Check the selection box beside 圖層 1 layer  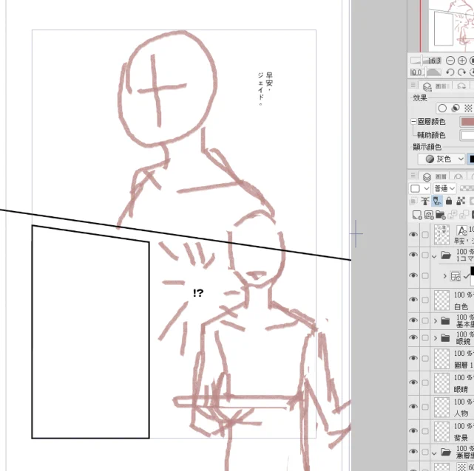425,359
